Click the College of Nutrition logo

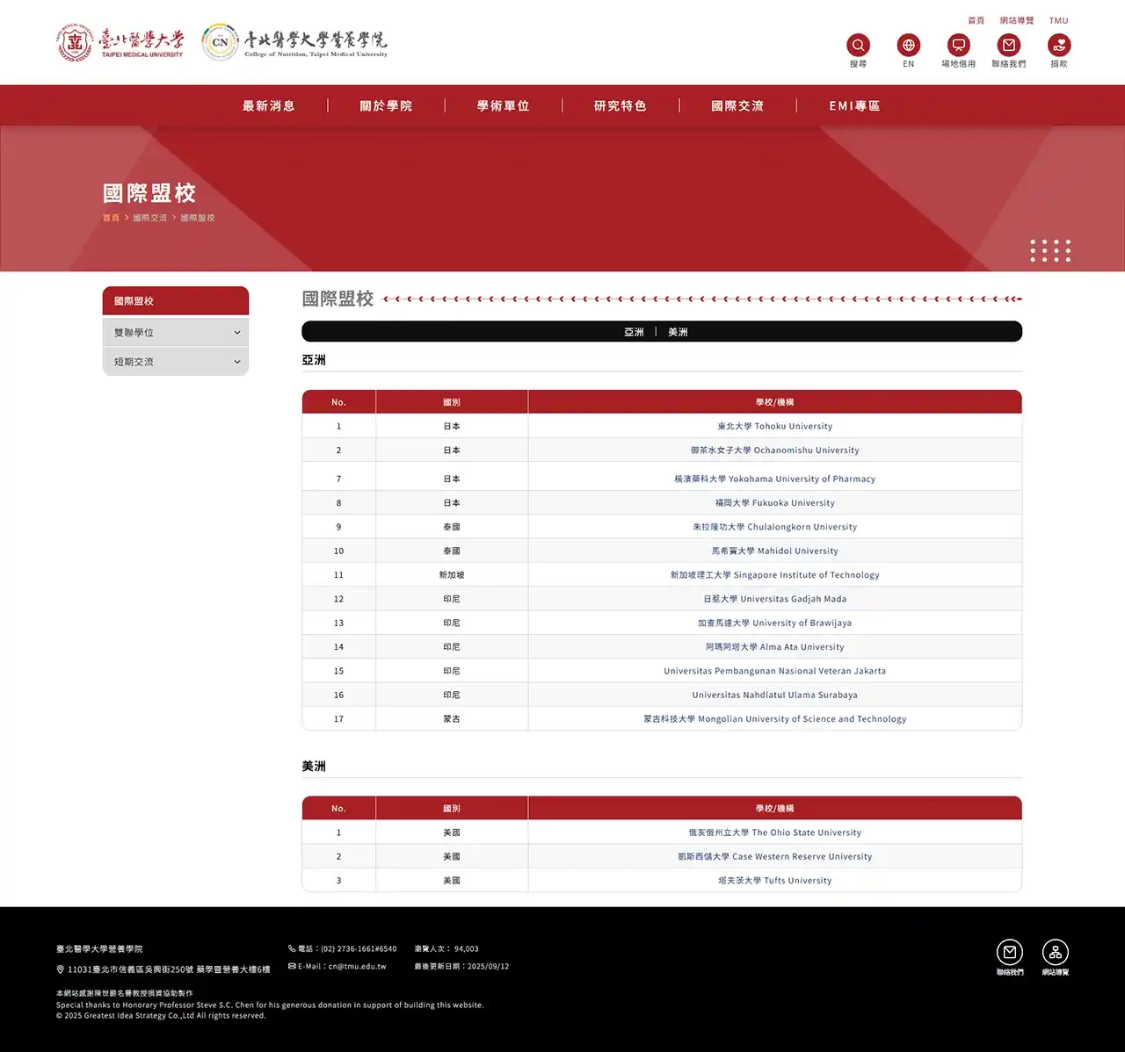pos(294,42)
